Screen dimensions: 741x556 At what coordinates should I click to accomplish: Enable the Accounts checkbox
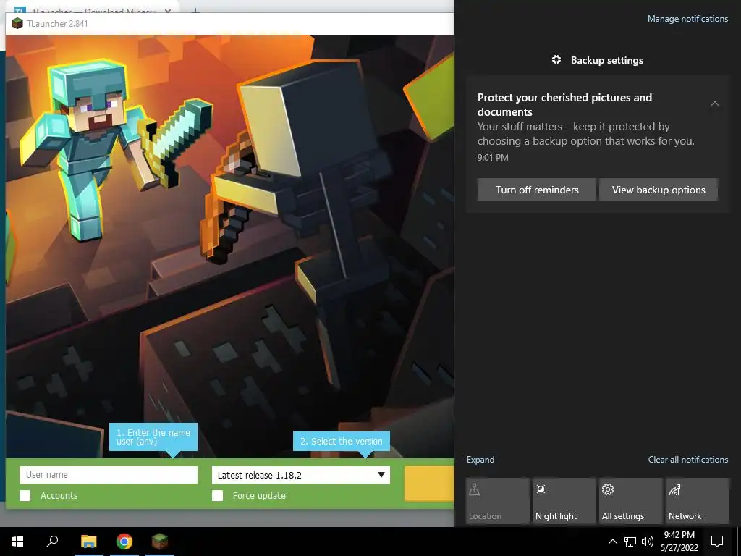tap(25, 495)
